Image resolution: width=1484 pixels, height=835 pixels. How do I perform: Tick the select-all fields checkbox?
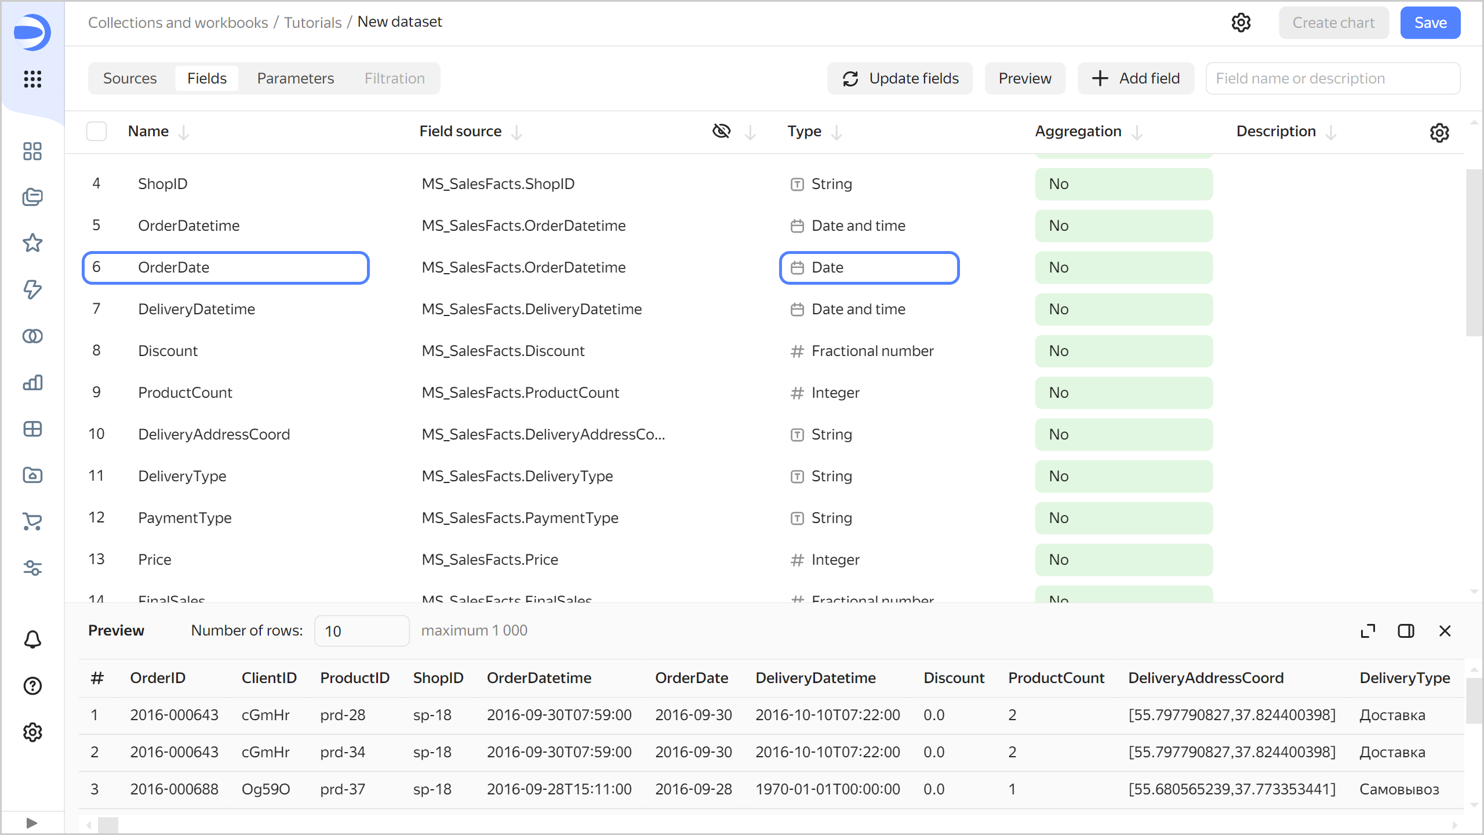pyautogui.click(x=96, y=132)
